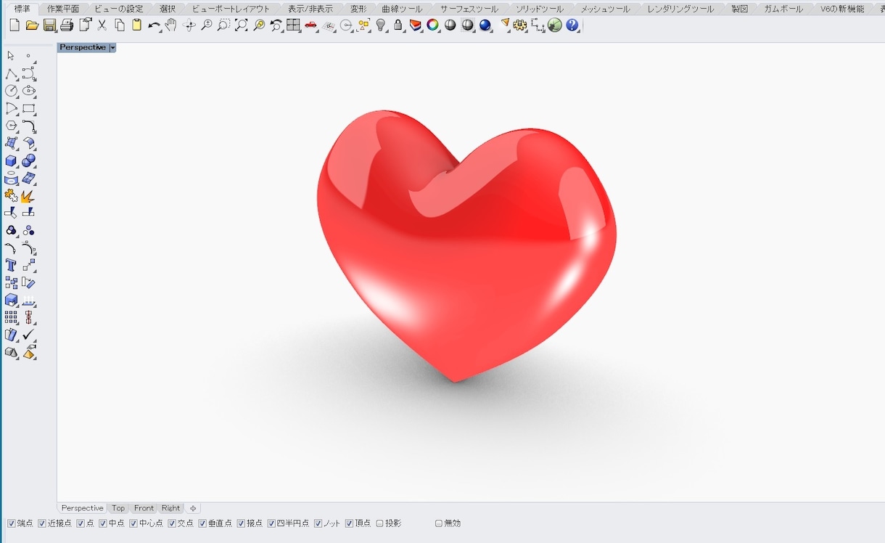
Task: Click the Explode burst icon
Action: pos(28,196)
